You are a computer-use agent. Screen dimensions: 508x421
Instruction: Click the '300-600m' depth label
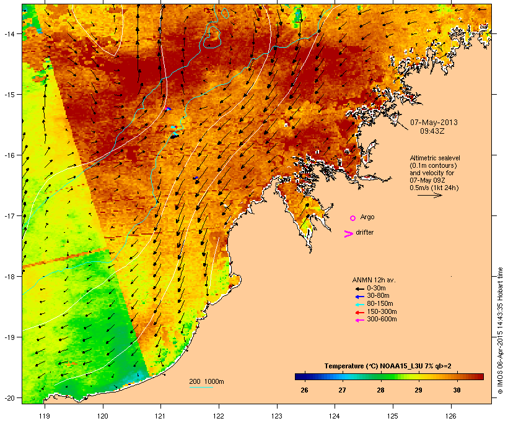coord(382,319)
